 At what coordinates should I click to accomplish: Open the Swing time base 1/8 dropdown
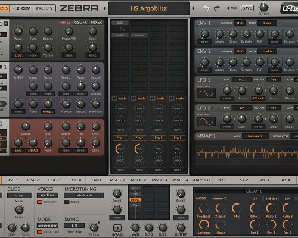(74, 226)
